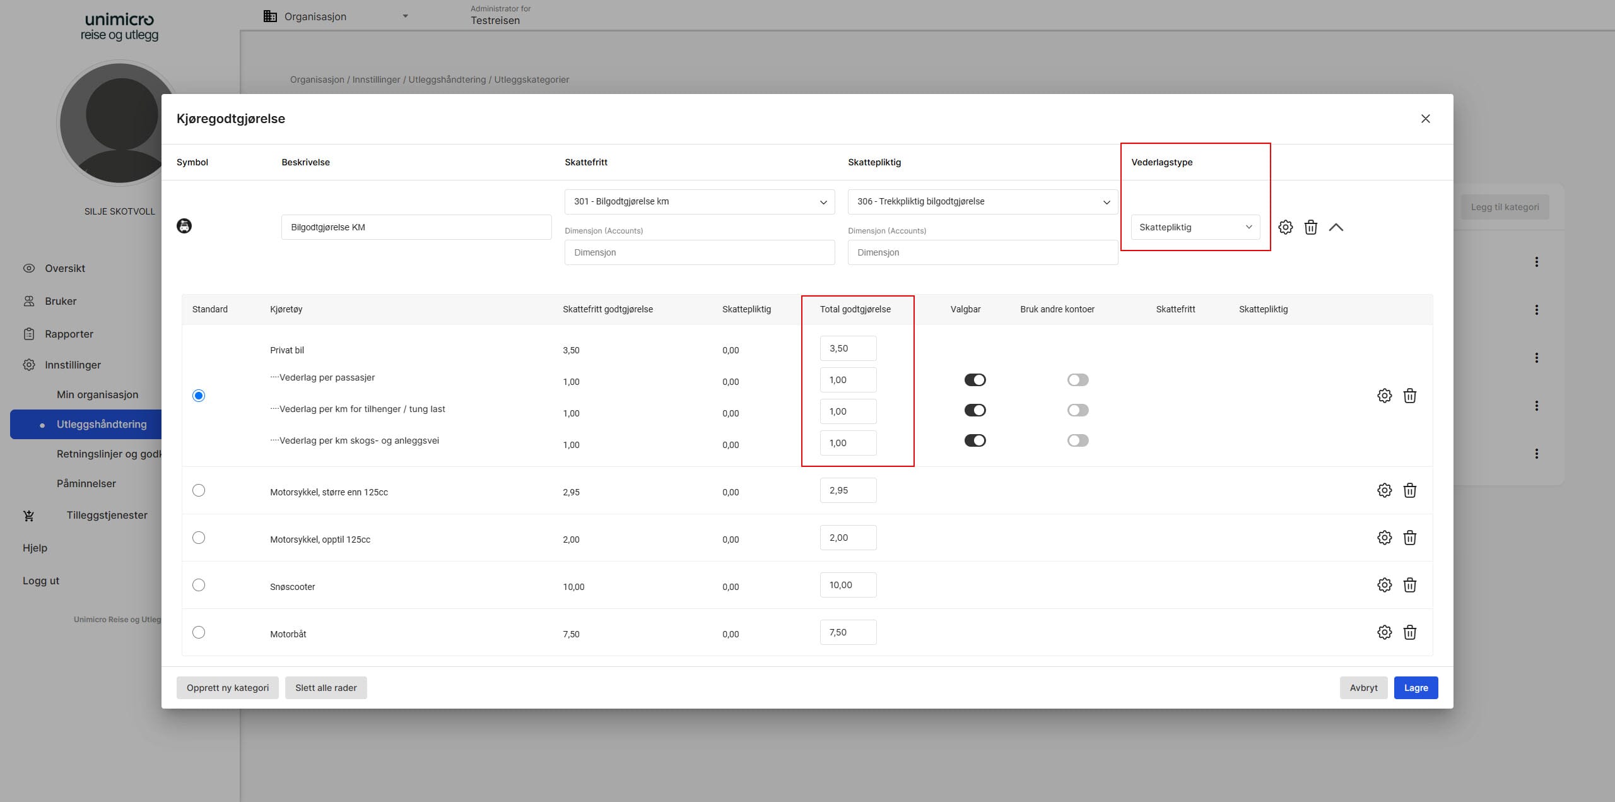The image size is (1615, 802).
Task: Open the Skattefritt 301 Bilgodtgjørelse km dropdown
Action: 699,202
